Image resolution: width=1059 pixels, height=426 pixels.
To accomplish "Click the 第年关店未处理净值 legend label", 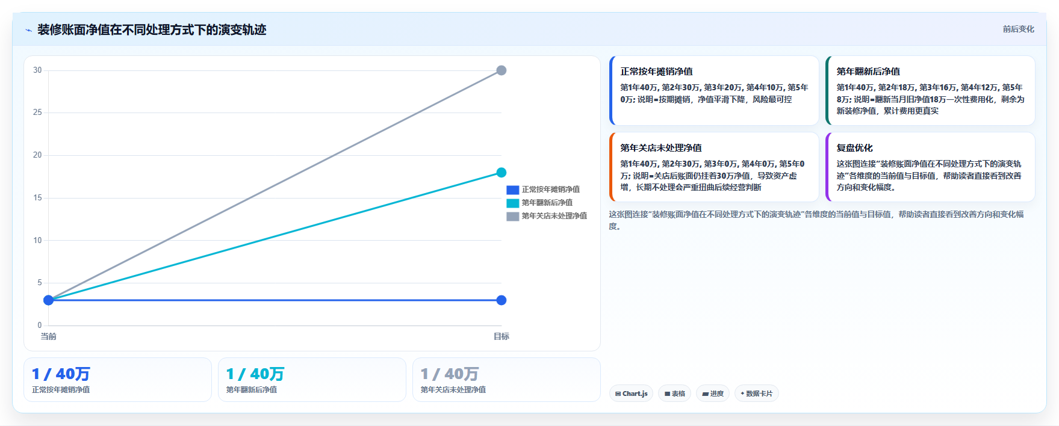I will pyautogui.click(x=554, y=216).
